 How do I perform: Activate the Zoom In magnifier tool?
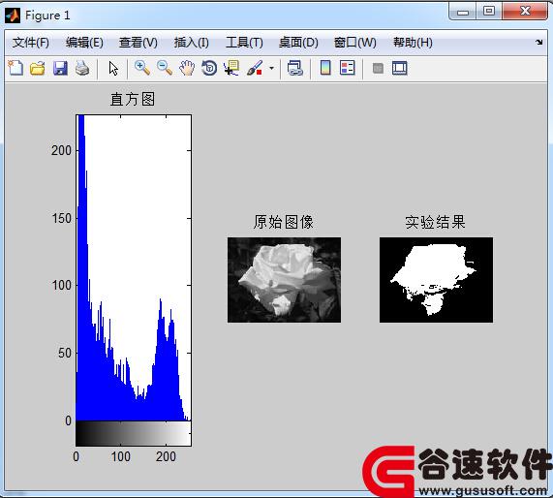click(142, 68)
